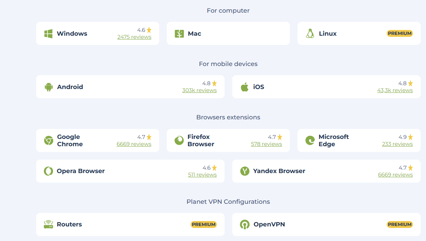Click the OpenVPN icon
This screenshot has height=241, width=426.
point(245,224)
